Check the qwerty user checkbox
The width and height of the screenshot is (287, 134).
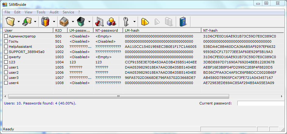point(6,57)
